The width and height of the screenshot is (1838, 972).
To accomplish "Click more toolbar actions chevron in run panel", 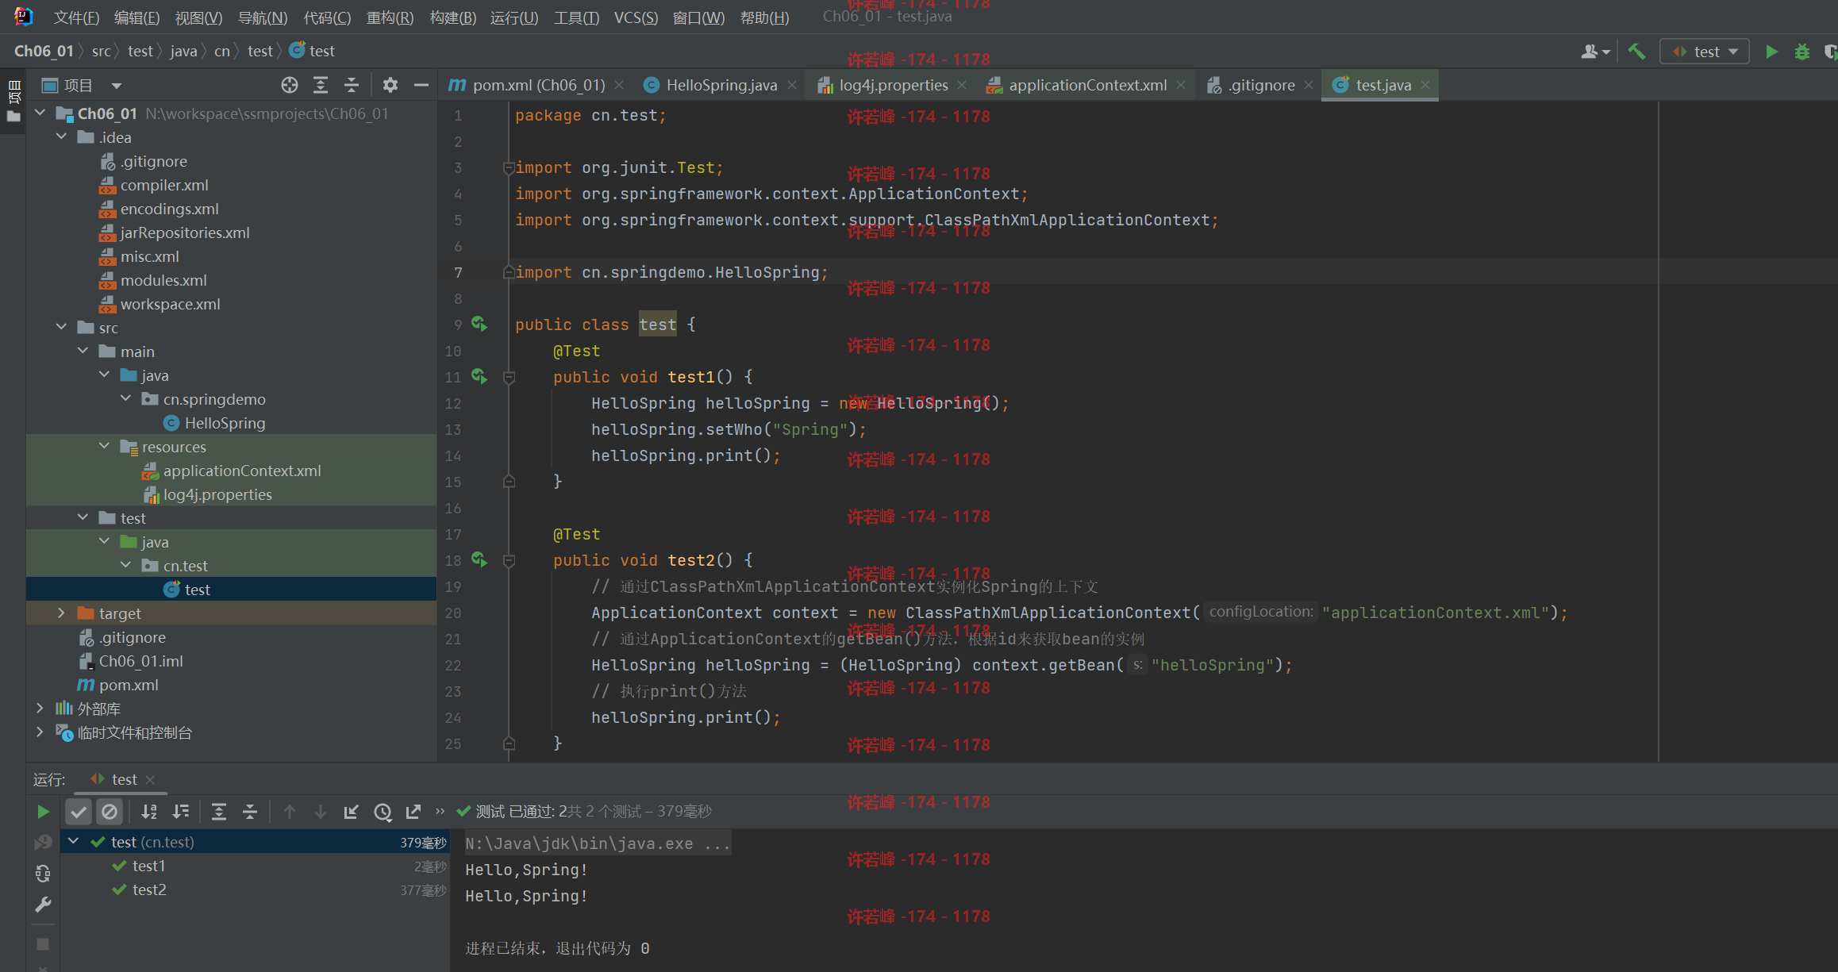I will coord(440,812).
